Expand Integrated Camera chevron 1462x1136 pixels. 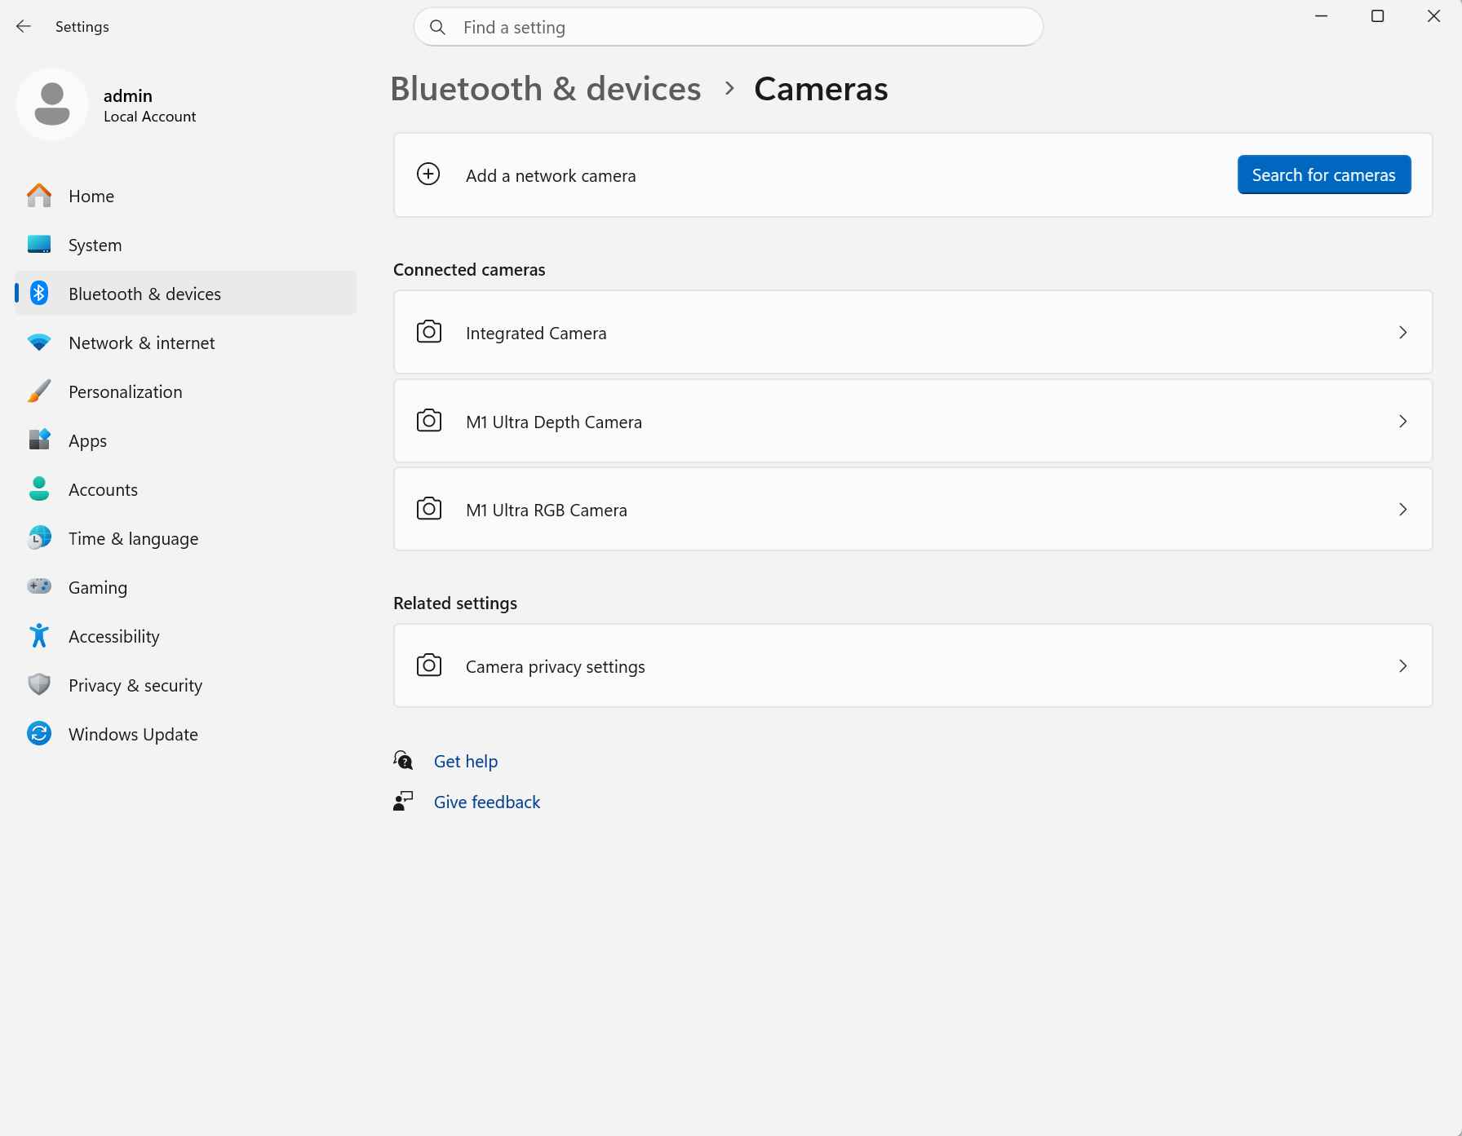pos(1403,333)
